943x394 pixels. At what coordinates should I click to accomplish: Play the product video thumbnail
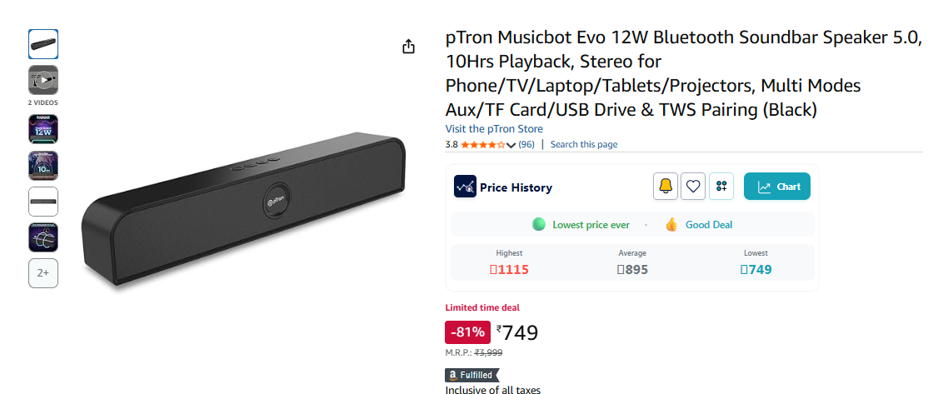tap(43, 80)
